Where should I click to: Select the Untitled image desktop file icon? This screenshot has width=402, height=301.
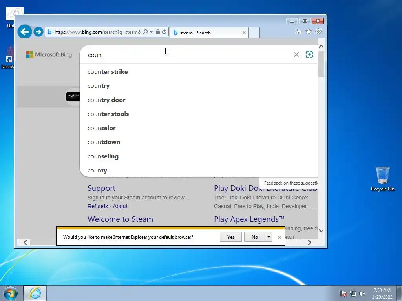(x=10, y=17)
